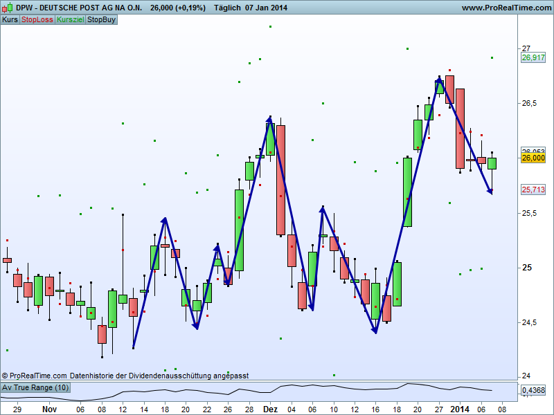Screen dimensions: 554x415
Task: Click the '24,5' price axis label
Action: [x=529, y=322]
